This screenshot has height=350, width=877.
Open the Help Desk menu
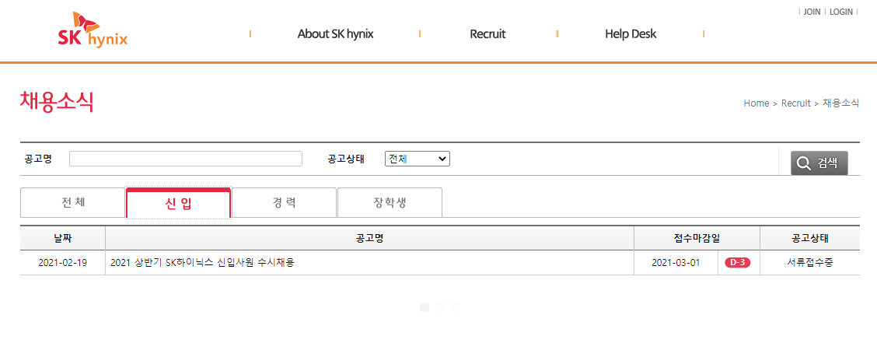click(x=631, y=34)
